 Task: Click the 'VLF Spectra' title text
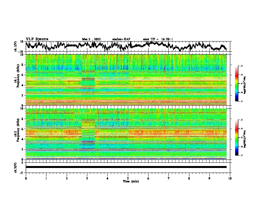37,39
